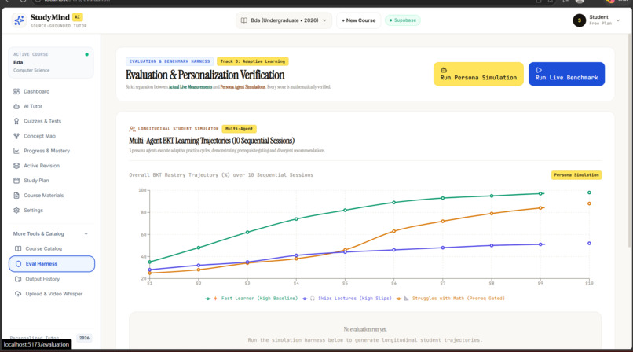Click the Progress & Mastery chart icon

pos(16,151)
